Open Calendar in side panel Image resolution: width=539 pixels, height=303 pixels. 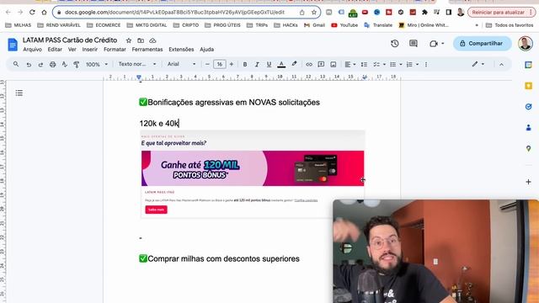point(528,65)
